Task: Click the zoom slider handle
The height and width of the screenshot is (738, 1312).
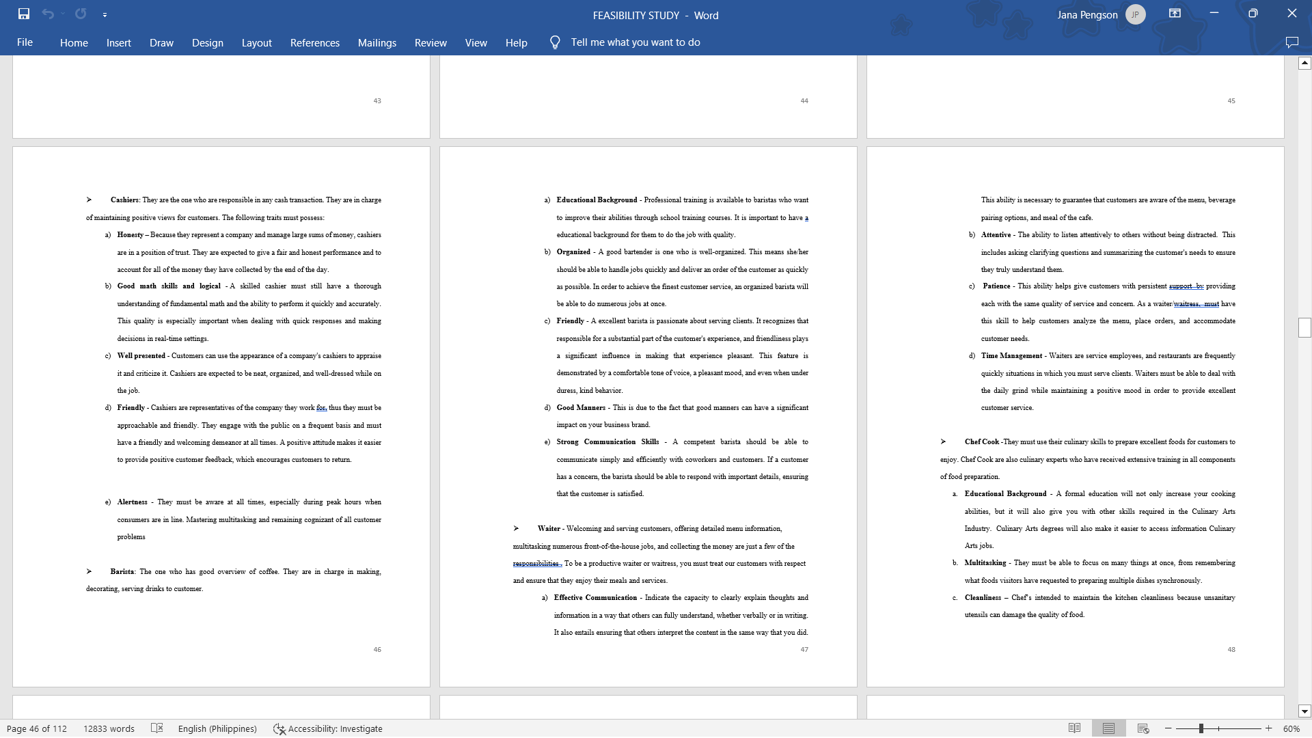Action: (1201, 728)
